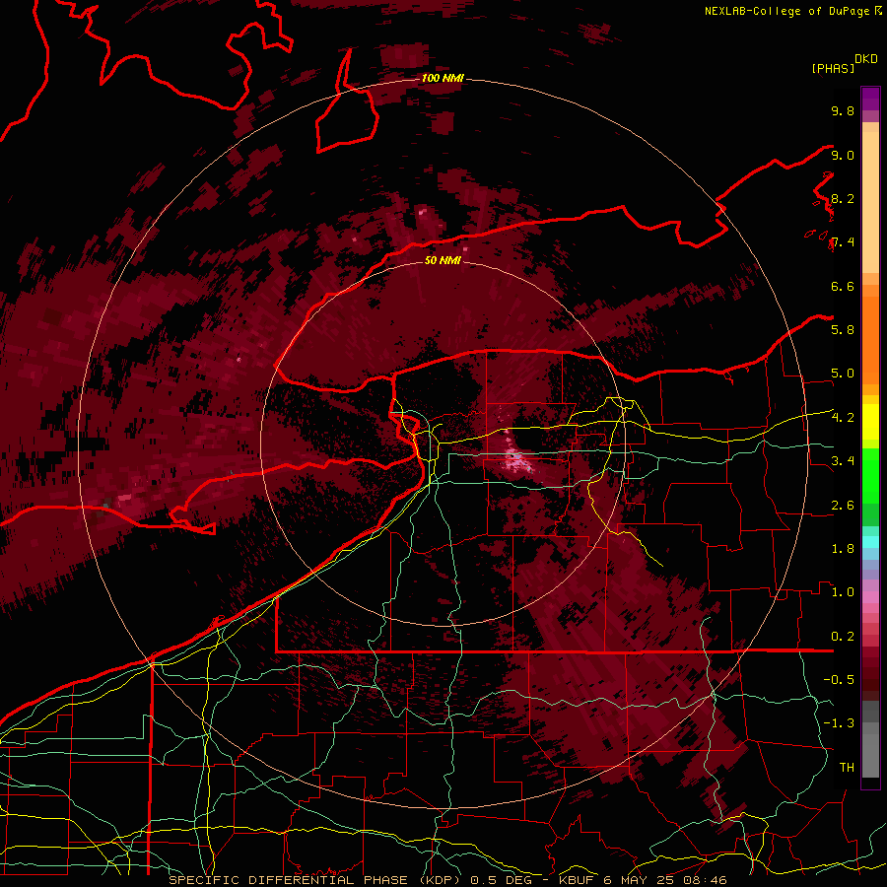
Task: Click the 6.6 legend scale value
Action: click(x=843, y=286)
